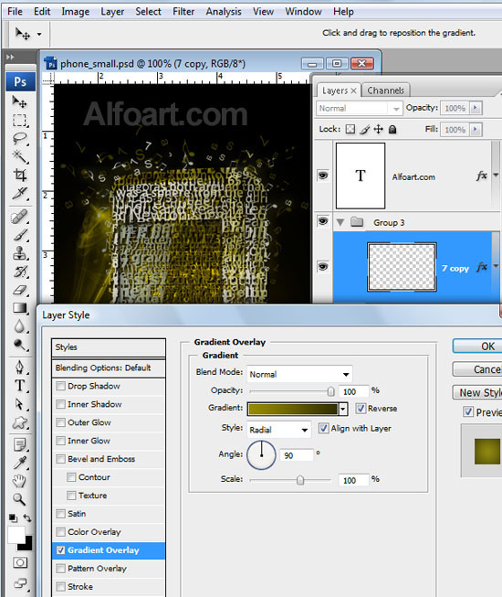Hide the Alfoart.com text layer
This screenshot has height=597, width=502.
pos(323,176)
